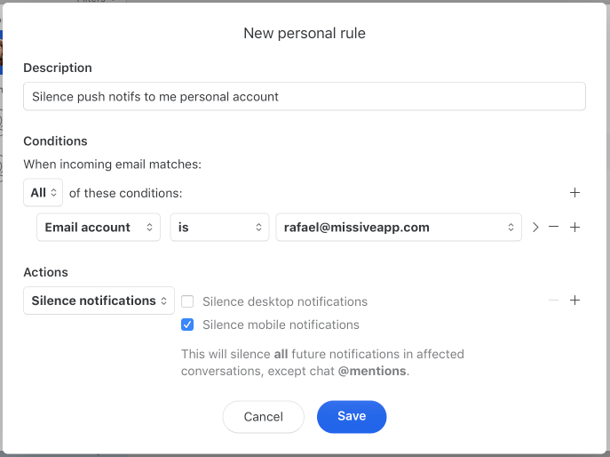Open the 'is' operator dropdown
This screenshot has height=457, width=610.
(219, 228)
